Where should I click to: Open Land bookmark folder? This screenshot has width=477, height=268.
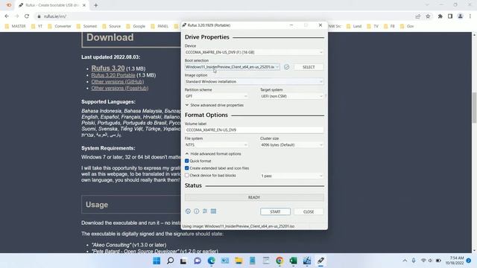[x=354, y=26]
